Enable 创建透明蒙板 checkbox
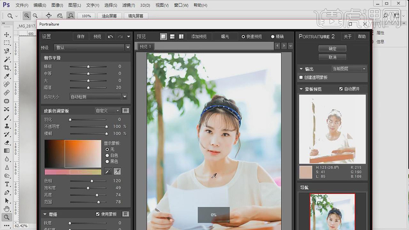The height and width of the screenshot is (230, 409). coord(301,78)
